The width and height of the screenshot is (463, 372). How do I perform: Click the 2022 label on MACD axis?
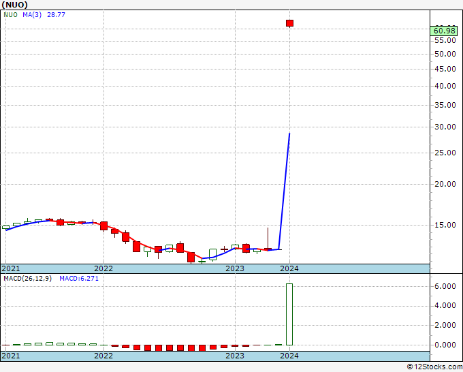click(103, 356)
